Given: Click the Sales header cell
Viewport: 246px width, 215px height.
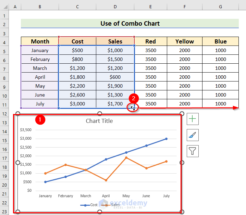Looking at the screenshot, I should [115, 41].
